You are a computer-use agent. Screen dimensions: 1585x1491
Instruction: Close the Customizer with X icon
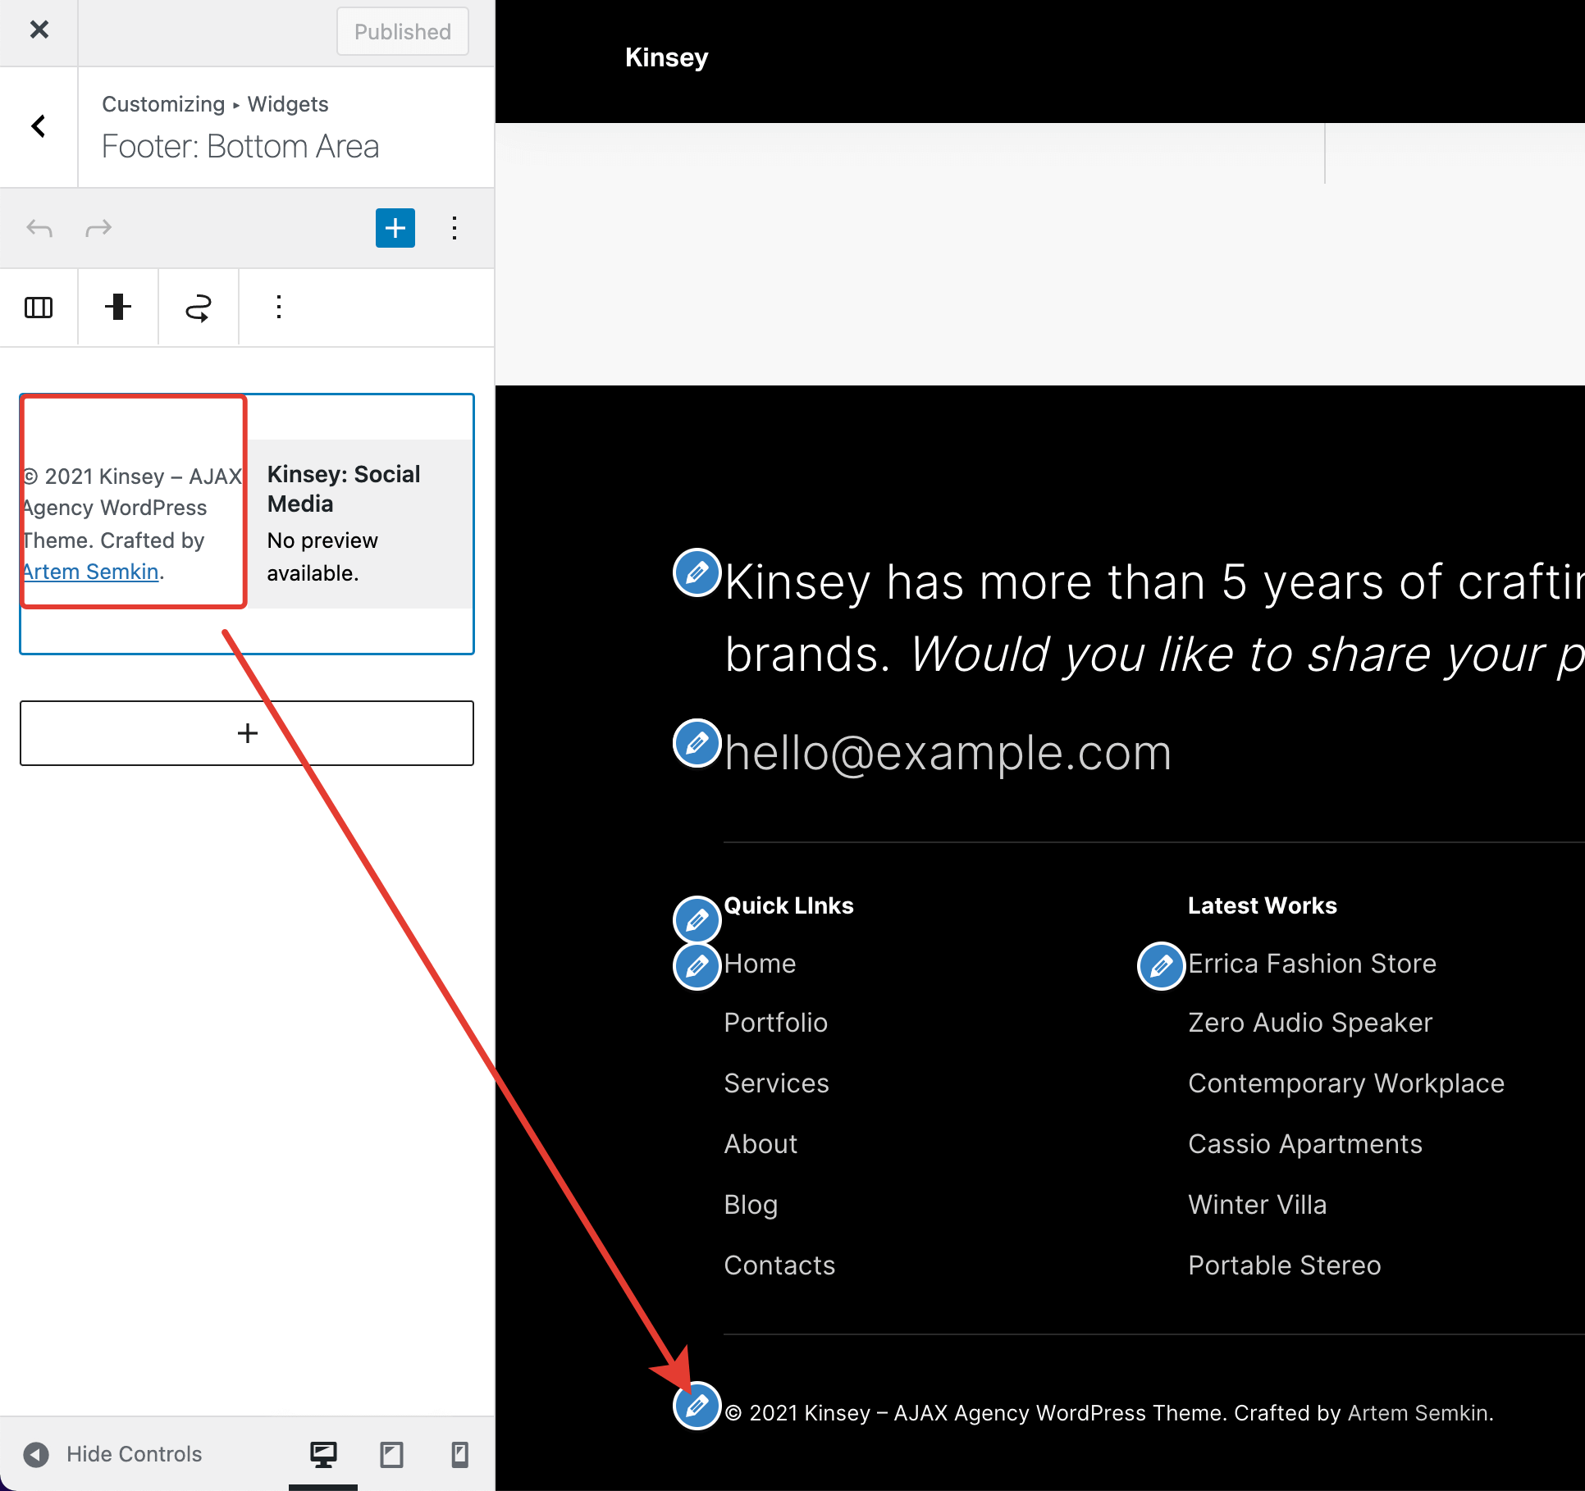39,30
